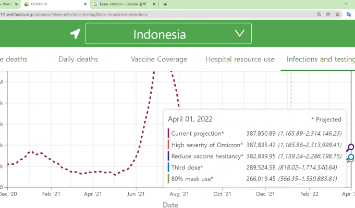
Task: Close the kasus omicron Google tab
Action: pos(157,4)
